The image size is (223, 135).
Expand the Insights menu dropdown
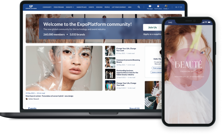tap(70, 7)
